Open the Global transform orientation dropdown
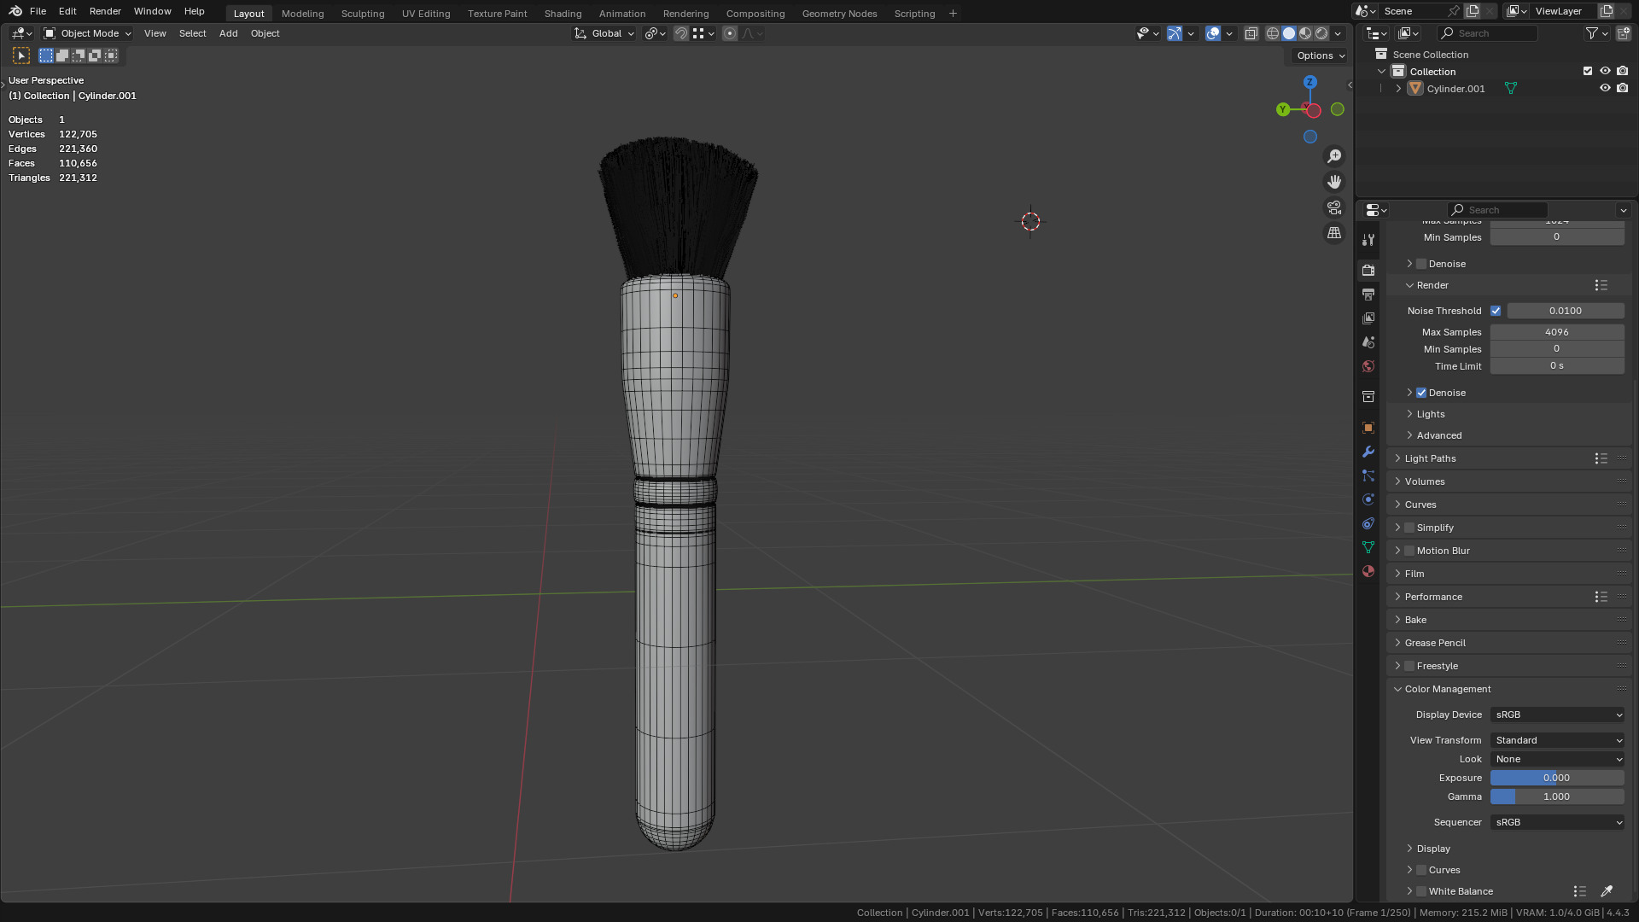 tap(604, 33)
